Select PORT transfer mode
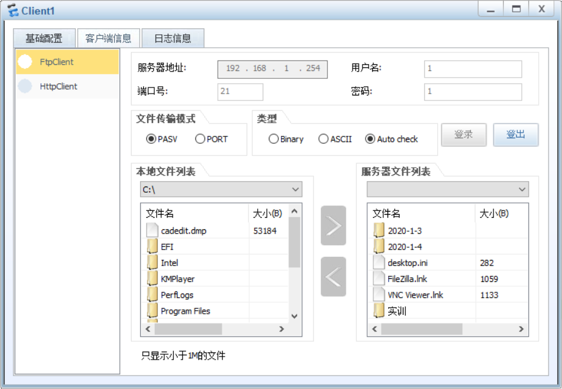The width and height of the screenshot is (562, 389). tap(200, 139)
